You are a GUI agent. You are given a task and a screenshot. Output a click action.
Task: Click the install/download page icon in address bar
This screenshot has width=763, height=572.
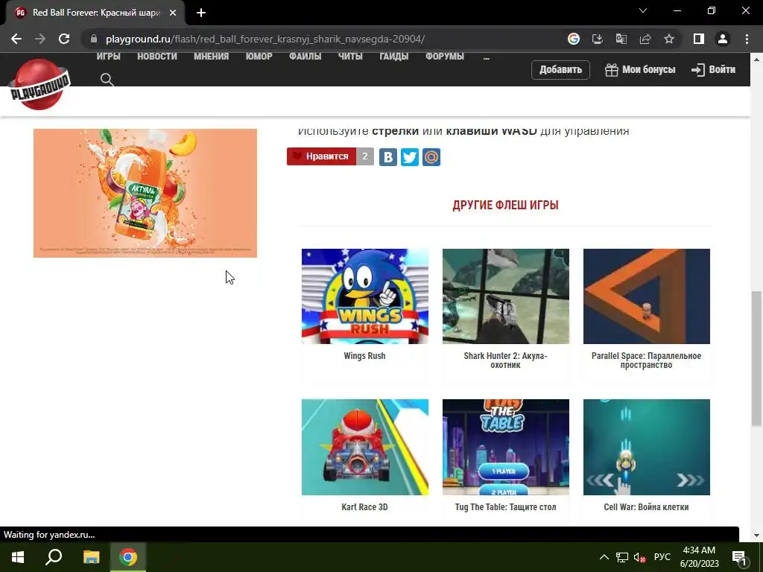[598, 39]
